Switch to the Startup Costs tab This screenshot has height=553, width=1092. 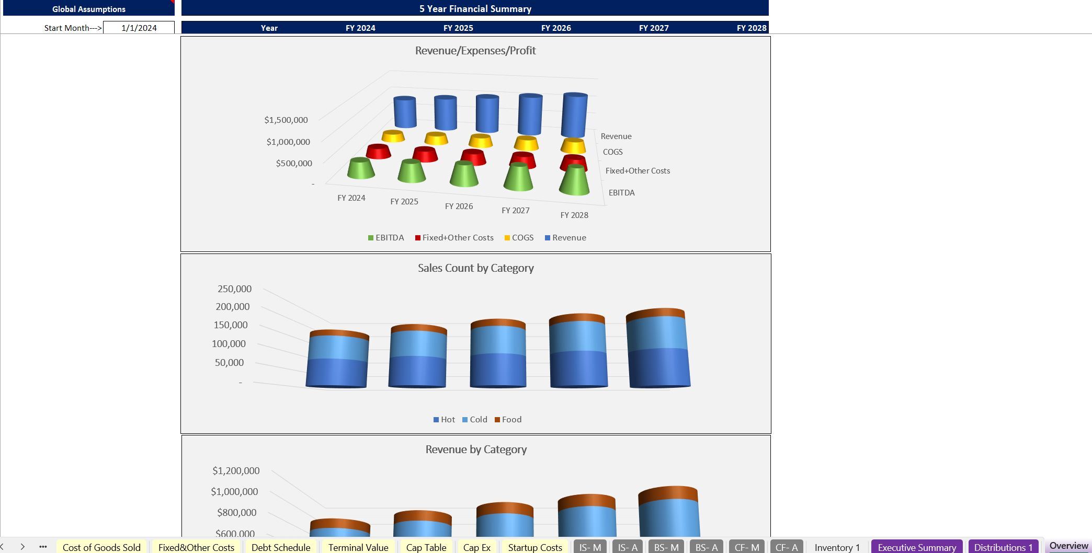click(535, 547)
